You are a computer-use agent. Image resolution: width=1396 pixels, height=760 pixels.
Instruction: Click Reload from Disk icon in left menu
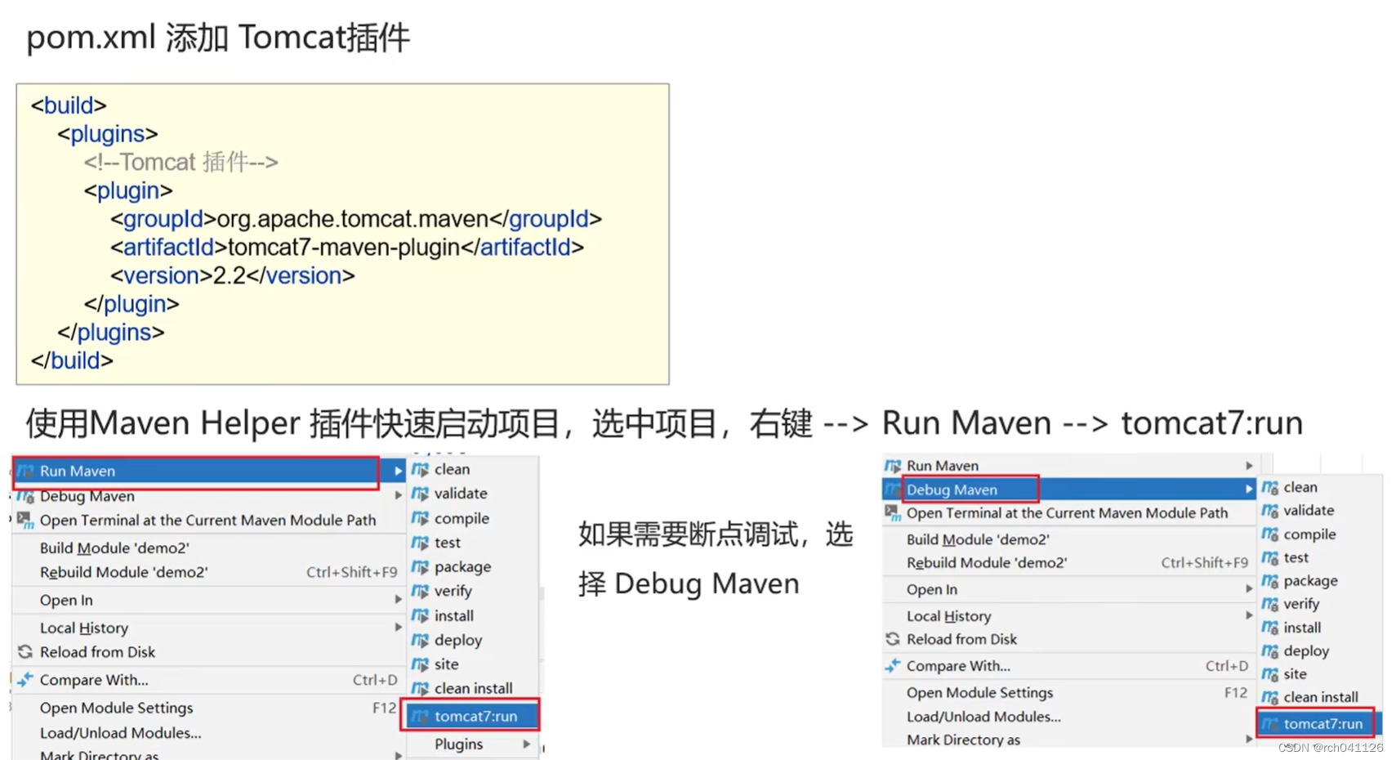pyautogui.click(x=25, y=652)
